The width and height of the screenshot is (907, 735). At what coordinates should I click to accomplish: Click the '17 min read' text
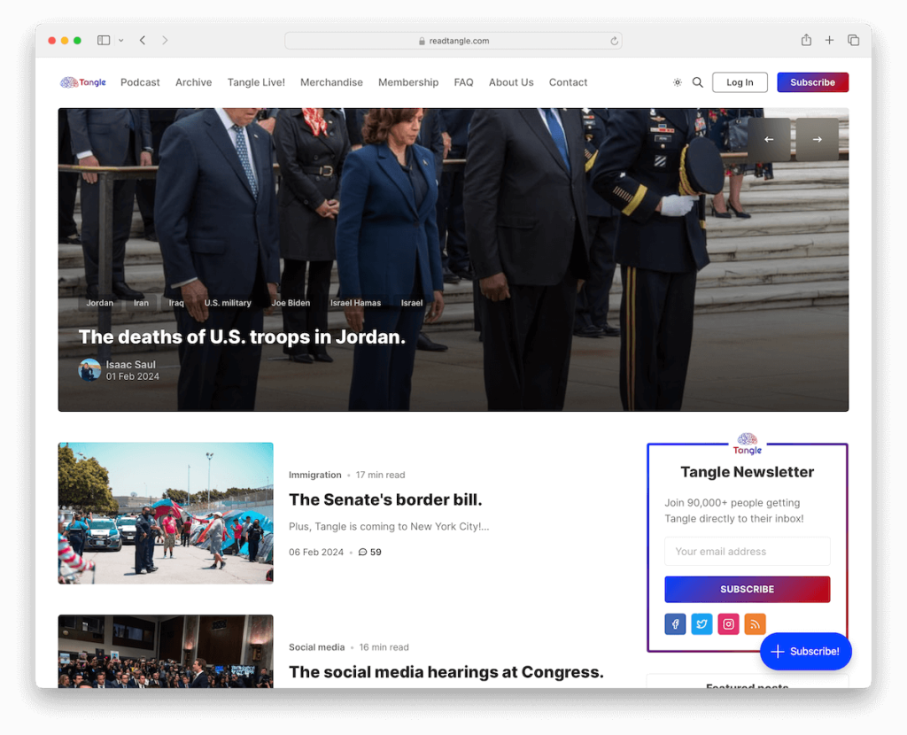pyautogui.click(x=381, y=475)
